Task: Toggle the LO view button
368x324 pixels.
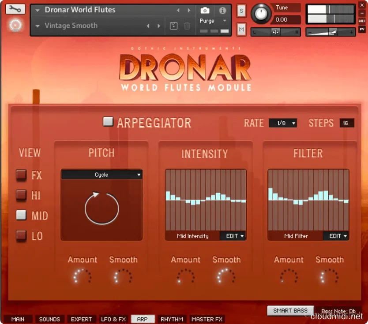Action: tap(22, 236)
